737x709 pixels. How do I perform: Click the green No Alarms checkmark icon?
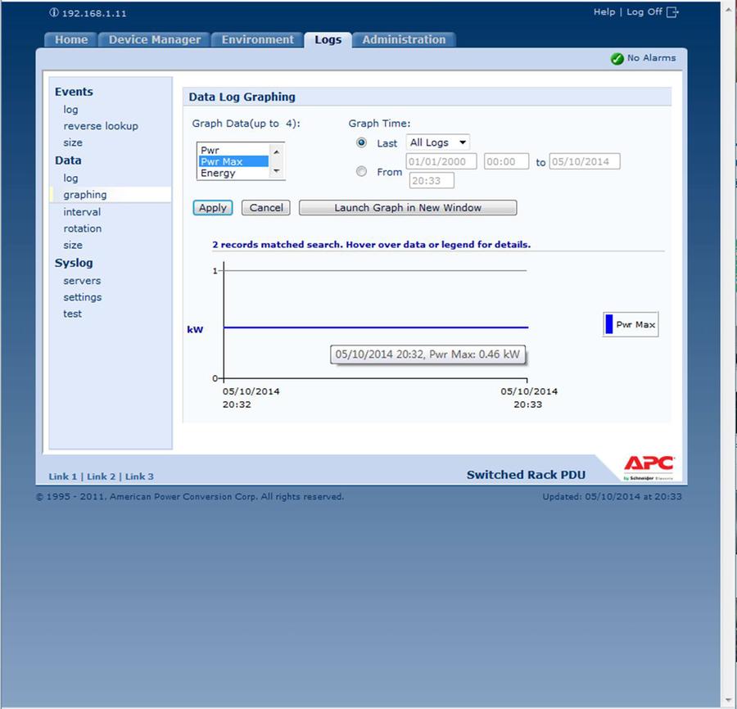coord(617,59)
